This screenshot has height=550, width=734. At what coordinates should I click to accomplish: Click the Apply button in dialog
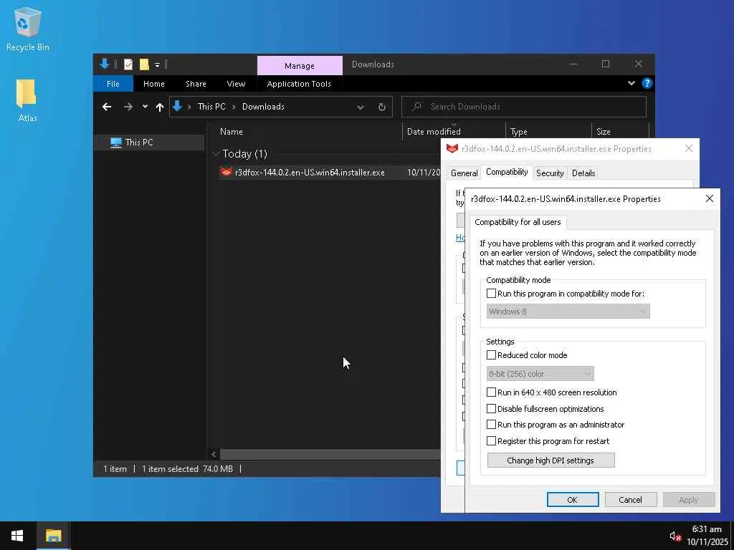tap(689, 499)
